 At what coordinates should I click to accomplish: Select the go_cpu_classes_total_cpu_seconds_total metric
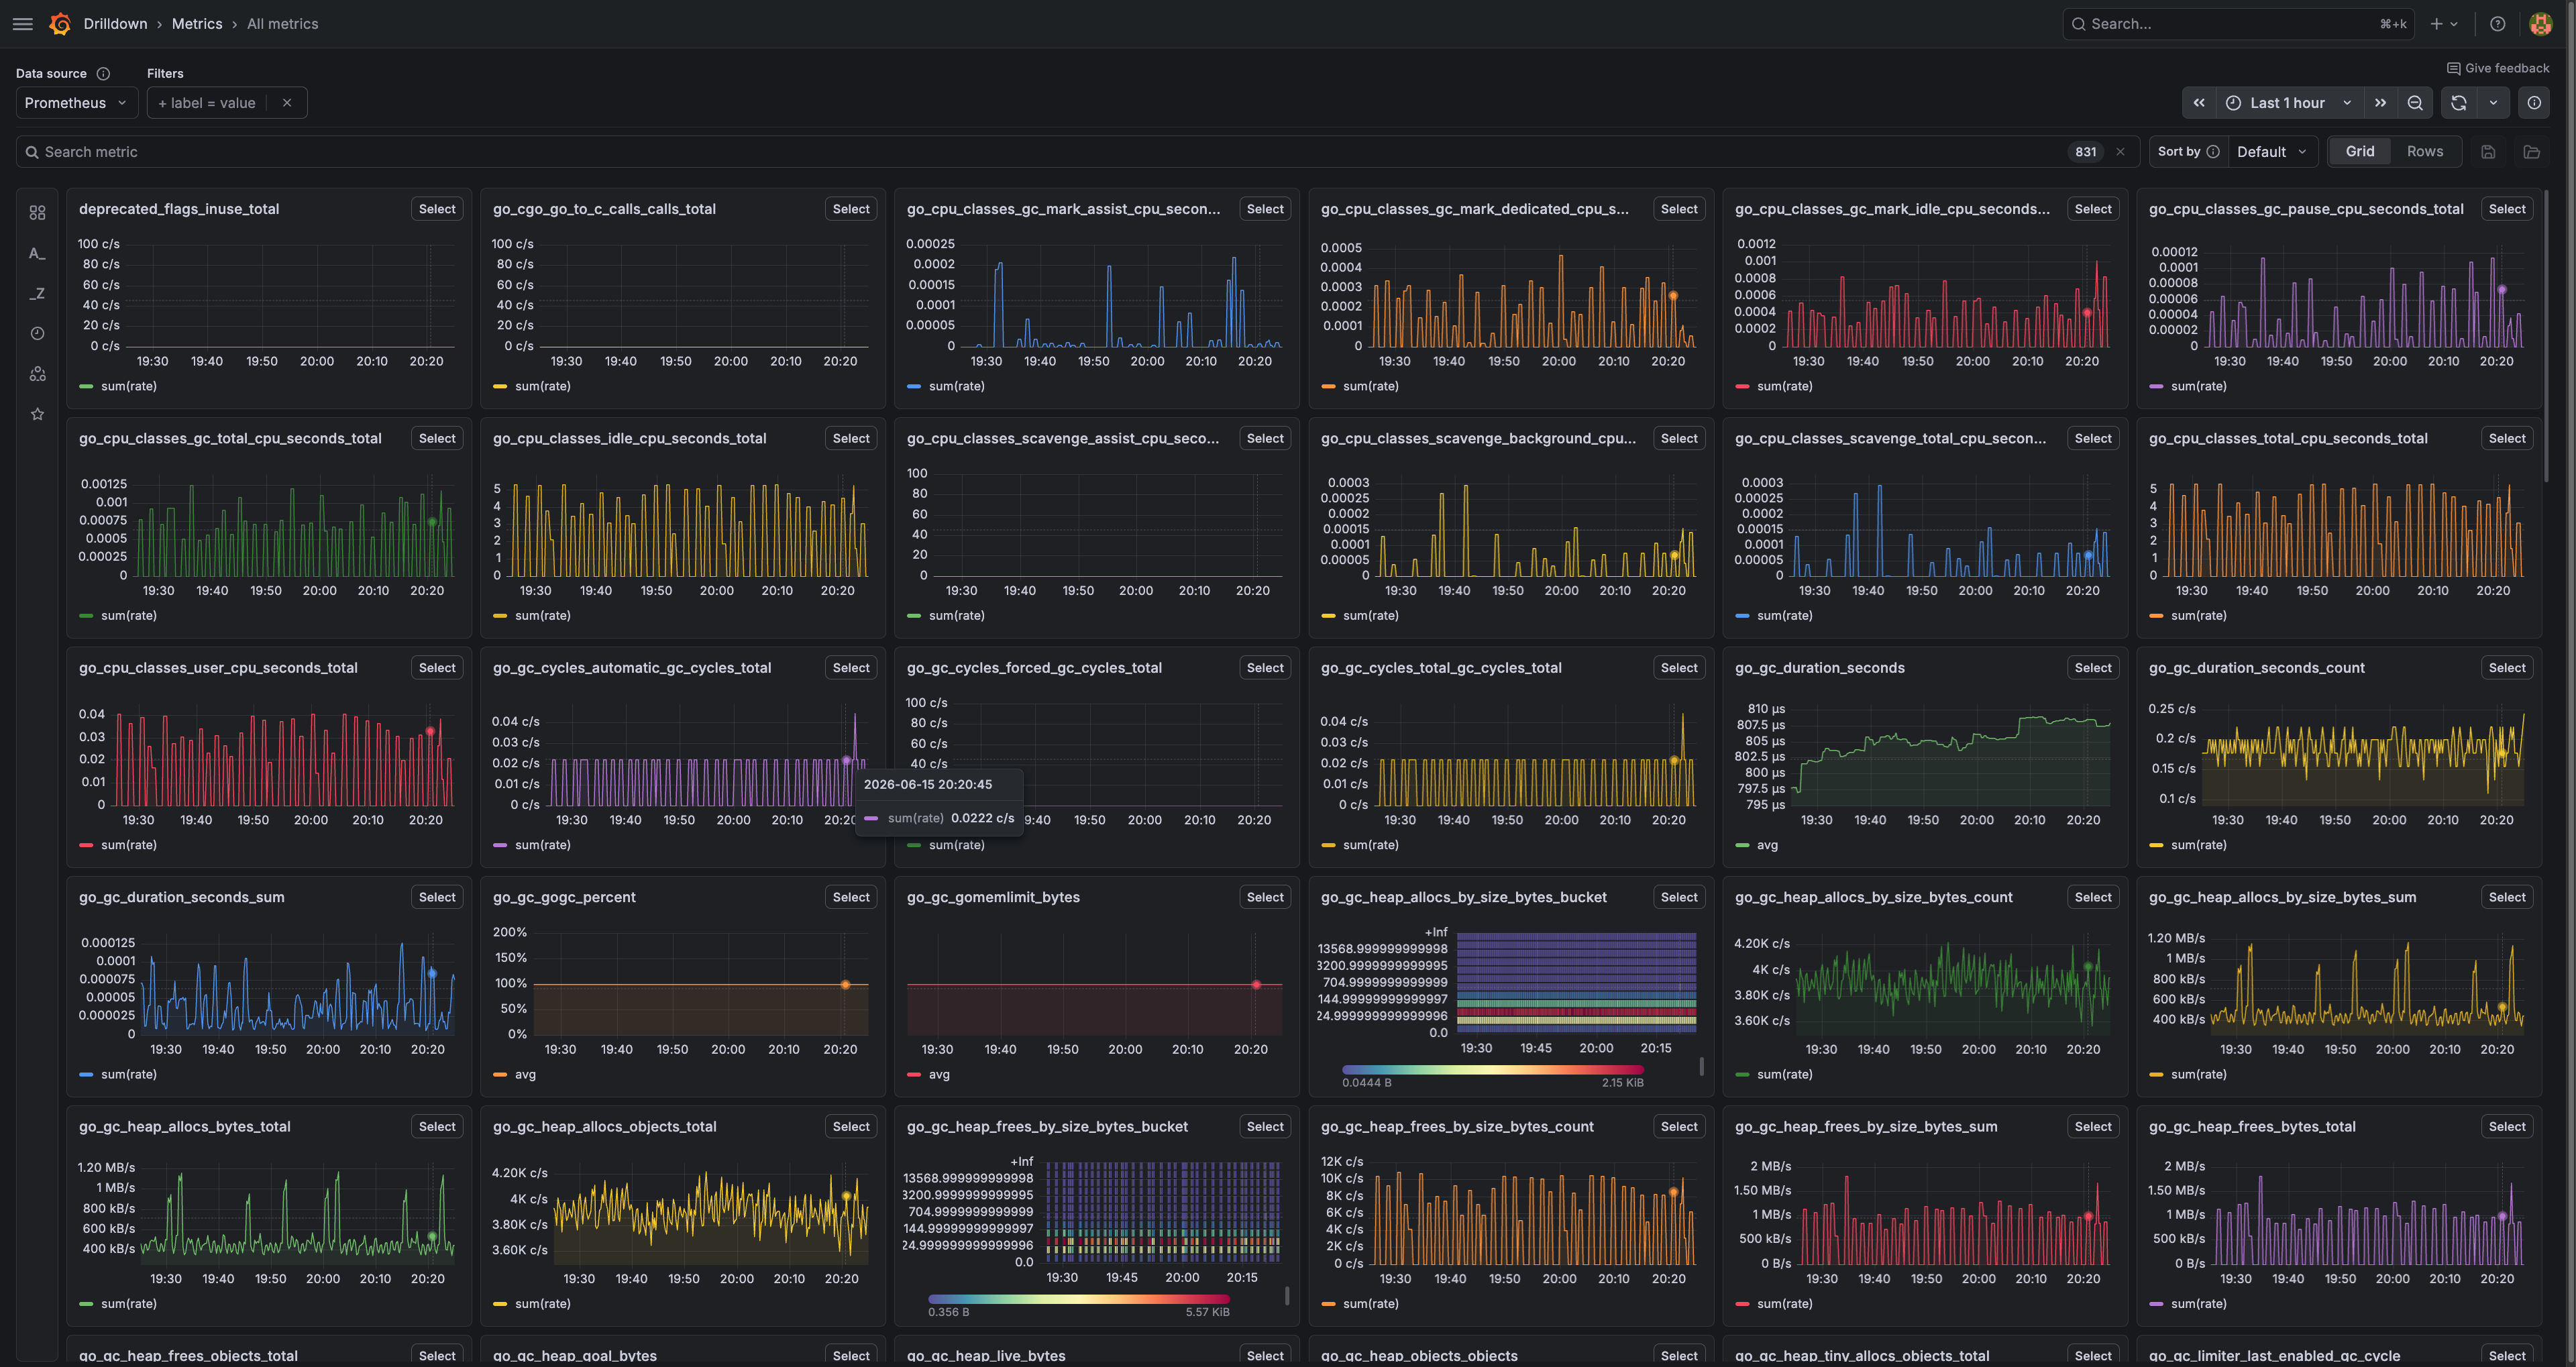click(x=2507, y=438)
